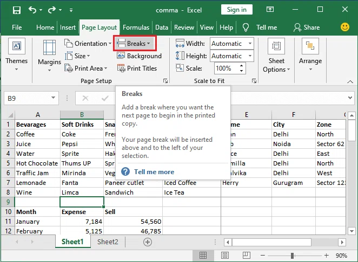Click the Print Titles button

tap(137, 68)
